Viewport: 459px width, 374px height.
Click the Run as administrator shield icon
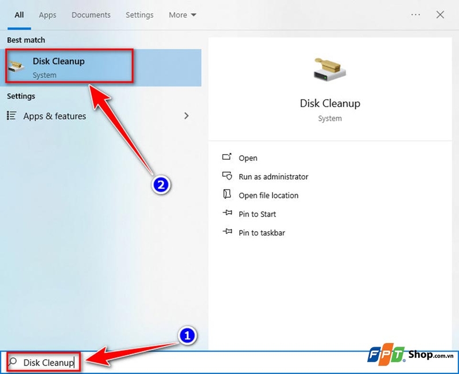coord(227,176)
